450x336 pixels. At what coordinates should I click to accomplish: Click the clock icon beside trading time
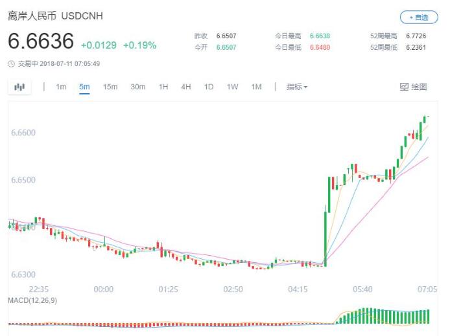pos(11,63)
